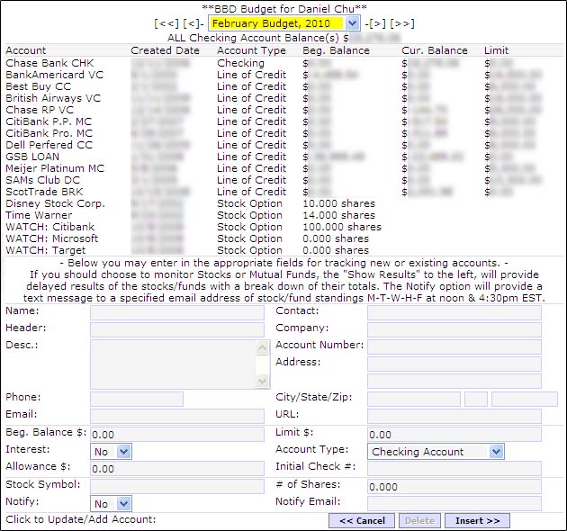Screen dimensions: 567x531
Task: Select the Disney Stock Corp. account
Action: coord(55,203)
